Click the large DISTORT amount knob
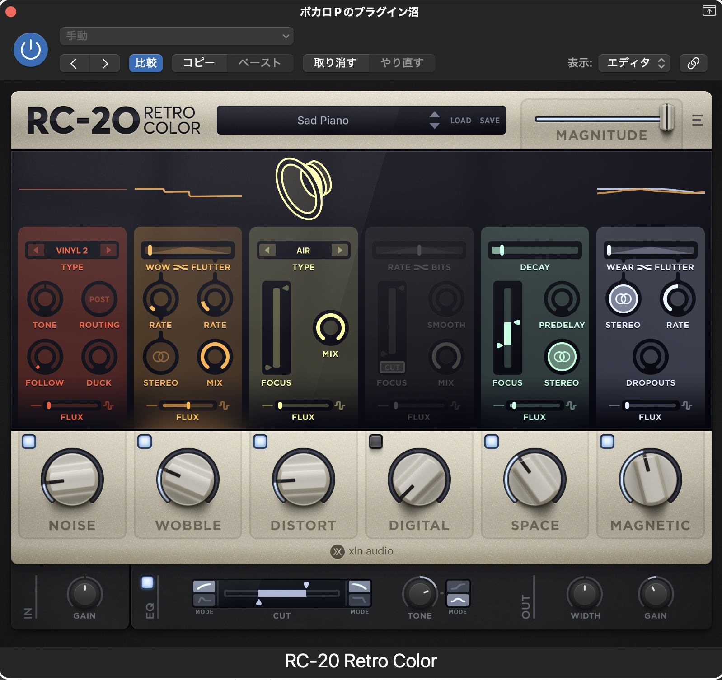722x680 pixels. pyautogui.click(x=304, y=479)
